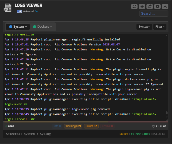Click the Autoscroll On label
This screenshot has height=144, width=172.
pos(30,11)
